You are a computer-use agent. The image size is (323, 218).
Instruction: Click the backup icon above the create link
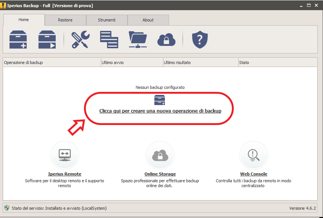point(160,100)
